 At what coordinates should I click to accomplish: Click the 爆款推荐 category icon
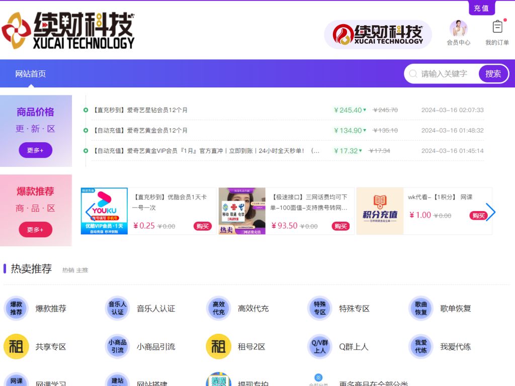(16, 308)
